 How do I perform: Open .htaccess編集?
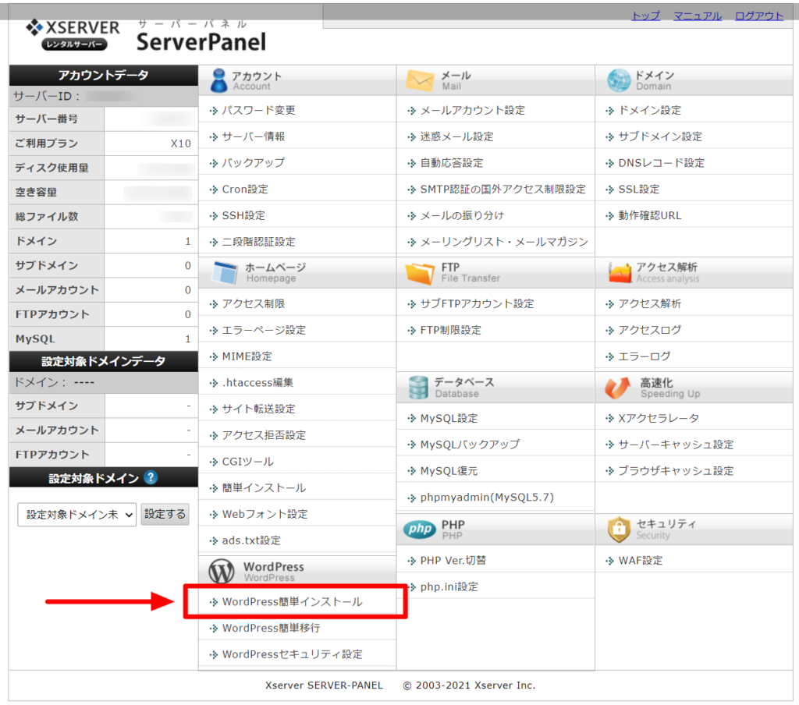click(x=257, y=383)
